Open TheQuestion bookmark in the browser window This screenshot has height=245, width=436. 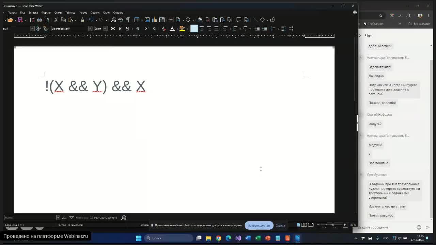click(374, 24)
